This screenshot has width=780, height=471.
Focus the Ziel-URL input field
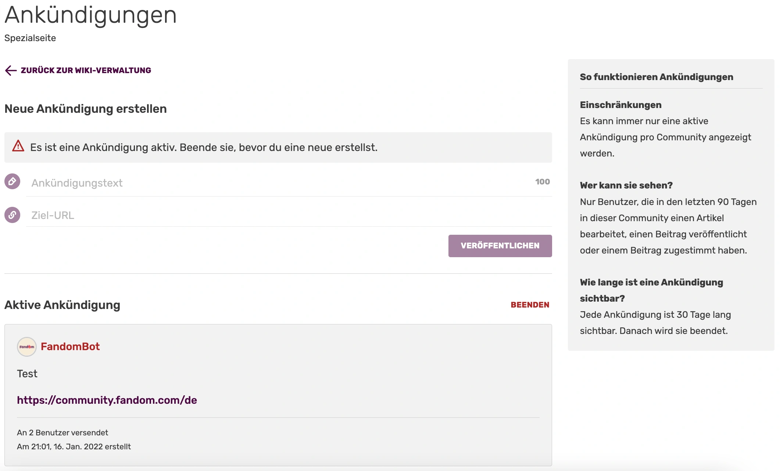point(289,215)
